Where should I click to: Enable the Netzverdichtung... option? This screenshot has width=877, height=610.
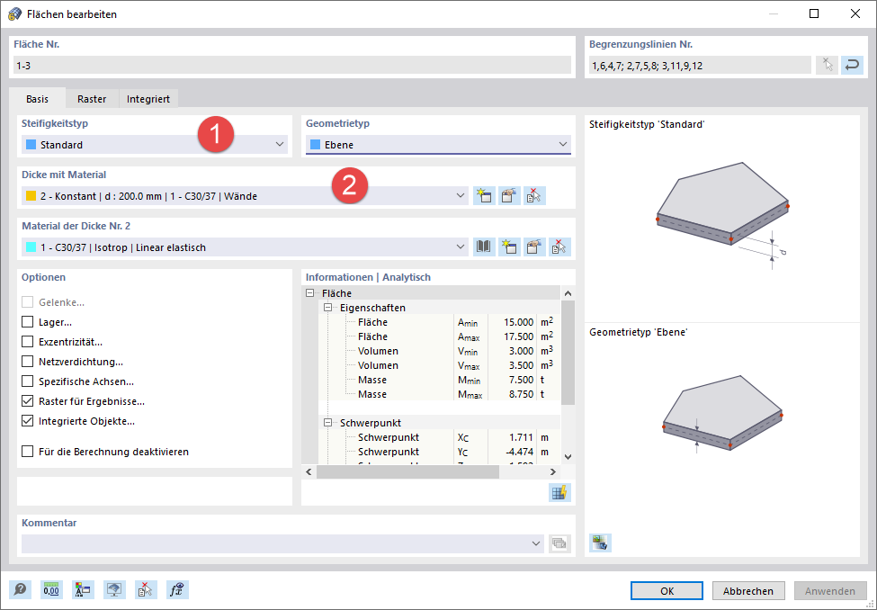pyautogui.click(x=27, y=362)
